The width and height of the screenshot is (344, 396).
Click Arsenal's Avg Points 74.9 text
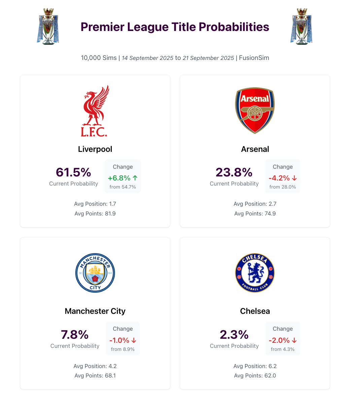pyautogui.click(x=255, y=213)
